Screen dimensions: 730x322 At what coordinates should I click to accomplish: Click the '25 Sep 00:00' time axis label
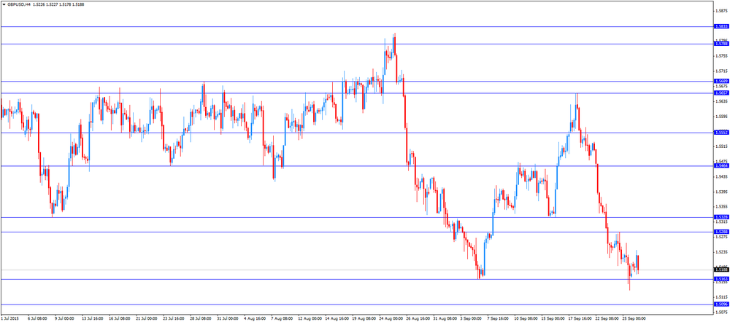click(x=634, y=319)
